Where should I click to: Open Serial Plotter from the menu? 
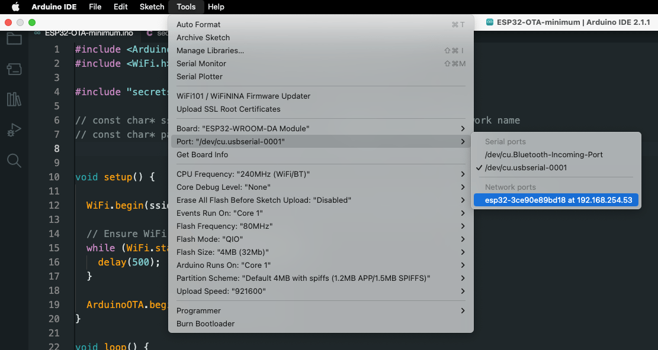[x=321, y=77]
